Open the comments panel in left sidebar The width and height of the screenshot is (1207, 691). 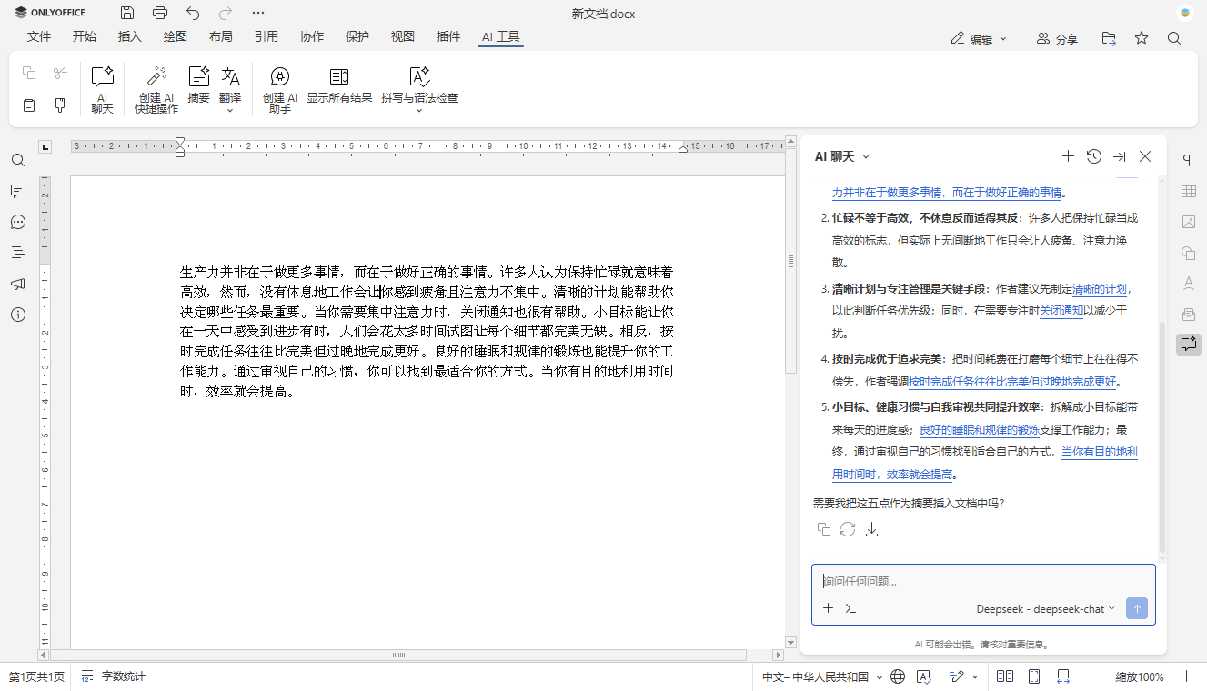(x=18, y=191)
